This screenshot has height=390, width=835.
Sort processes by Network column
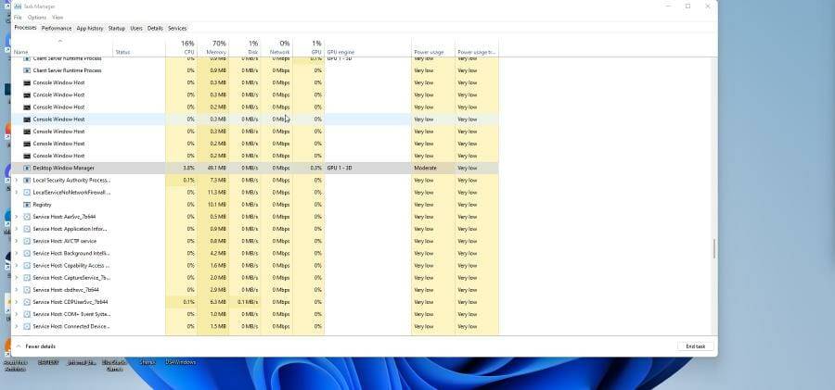276,47
